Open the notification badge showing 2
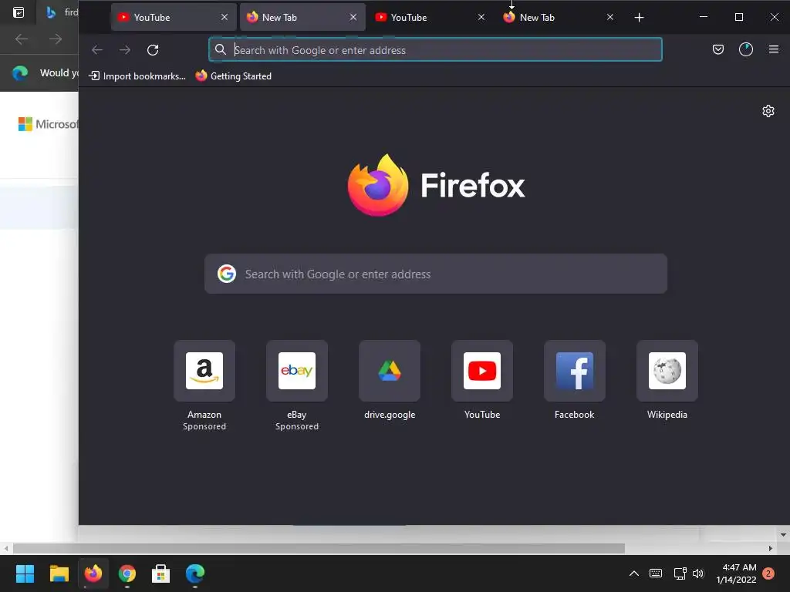This screenshot has height=592, width=790. pos(768,573)
